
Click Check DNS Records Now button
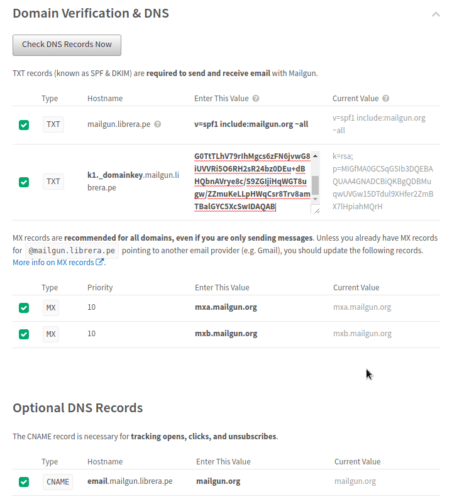(67, 45)
